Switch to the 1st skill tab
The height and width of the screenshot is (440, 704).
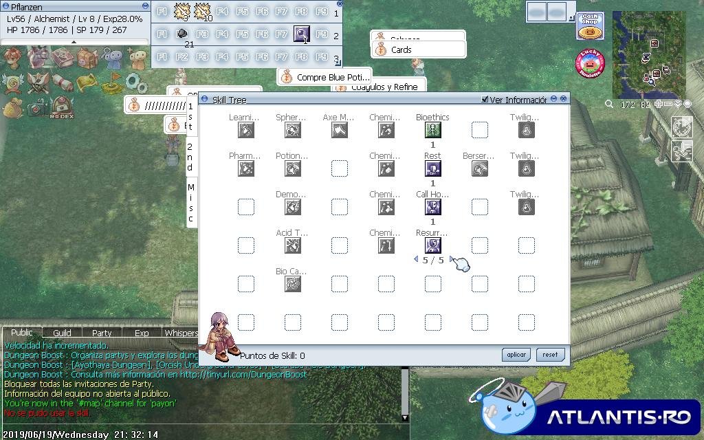(x=190, y=117)
